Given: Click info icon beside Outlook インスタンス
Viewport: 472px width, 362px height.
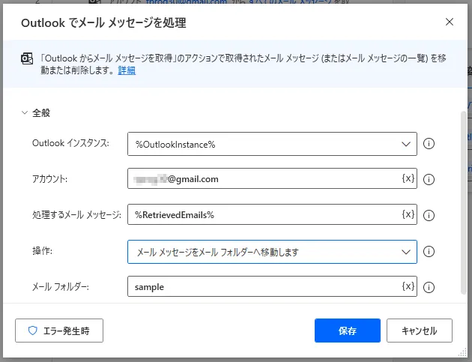Looking at the screenshot, I should (429, 144).
